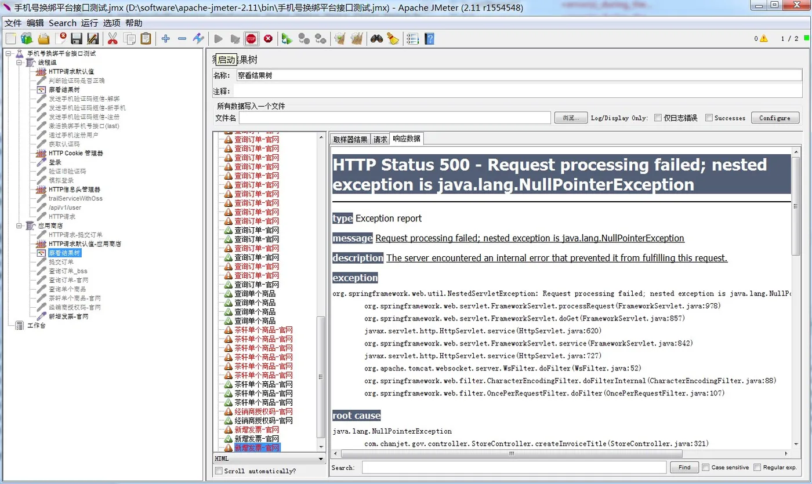The width and height of the screenshot is (812, 484).
Task: Open the Function Helper dialog icon
Action: tap(412, 39)
